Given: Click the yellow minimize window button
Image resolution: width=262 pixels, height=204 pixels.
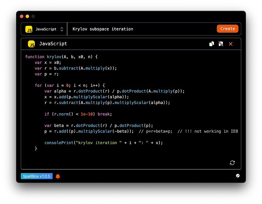Looking at the screenshot, I should click(x=27, y=16).
